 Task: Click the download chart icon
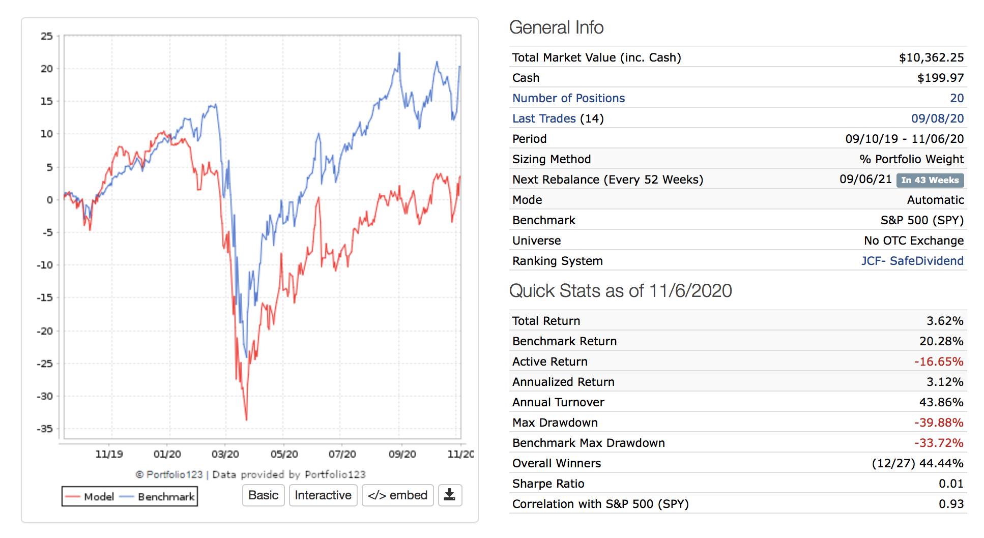point(450,495)
